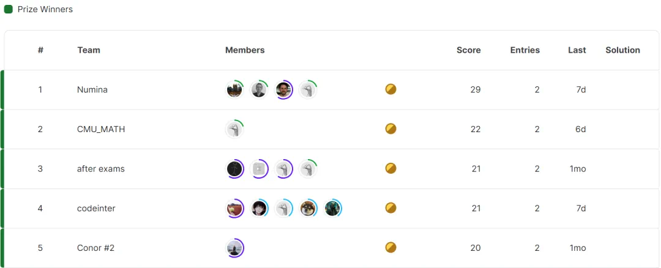The height and width of the screenshot is (268, 661).
Task: Click the gold medal for Conor #2
Action: pyautogui.click(x=390, y=247)
